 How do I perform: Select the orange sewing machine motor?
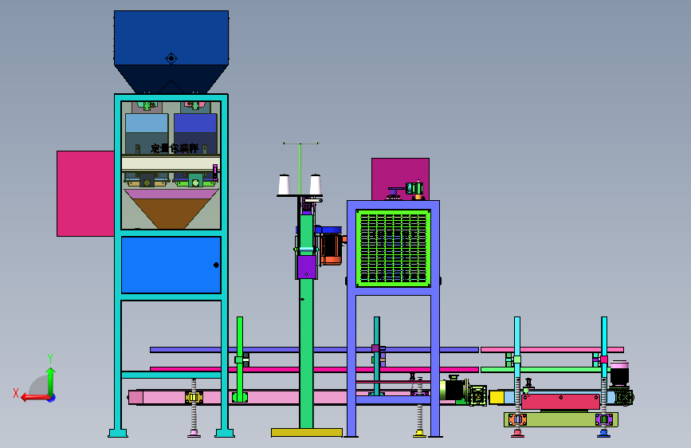[x=331, y=250]
